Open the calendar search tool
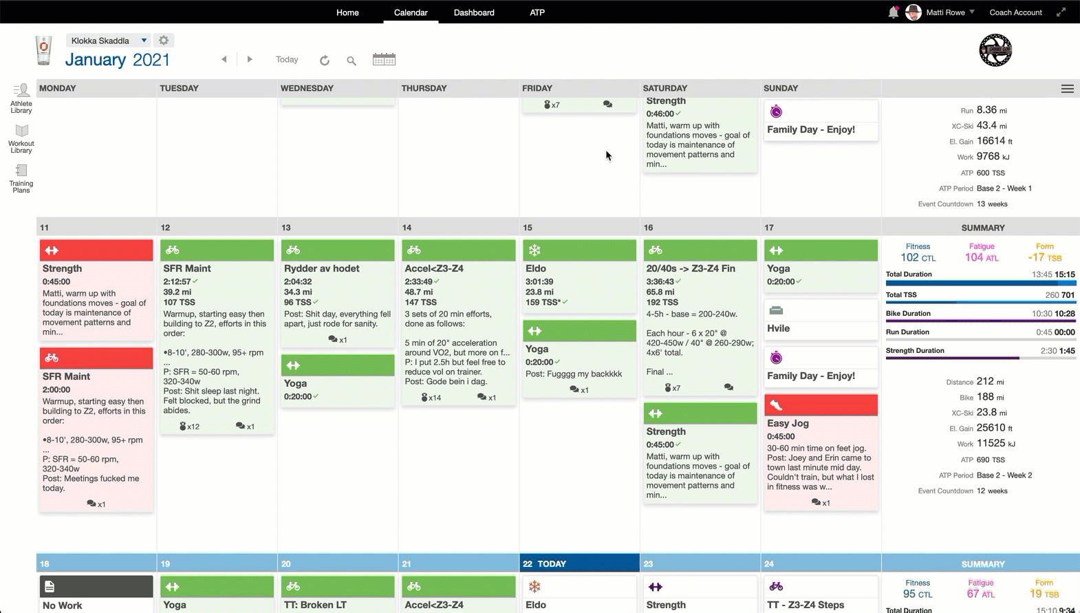 (x=352, y=61)
